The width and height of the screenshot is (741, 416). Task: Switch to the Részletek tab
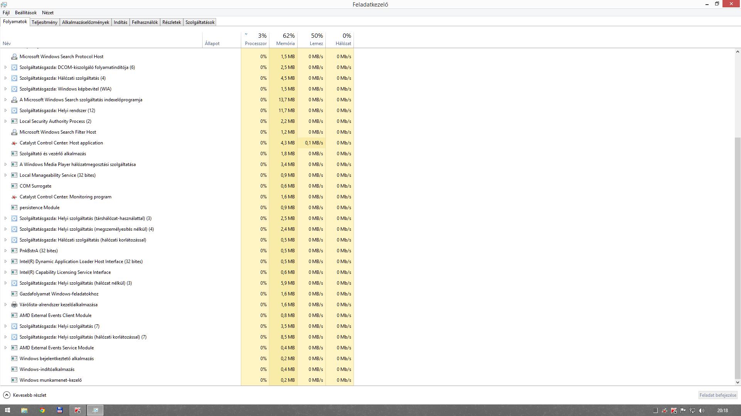pyautogui.click(x=172, y=22)
